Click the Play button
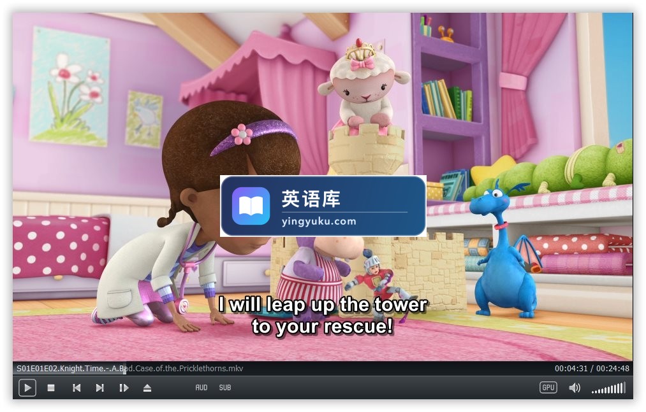646x412 pixels. point(27,388)
